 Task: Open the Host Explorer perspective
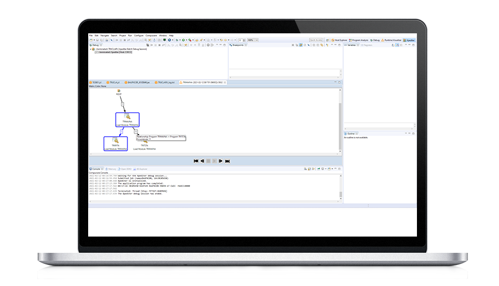click(339, 40)
